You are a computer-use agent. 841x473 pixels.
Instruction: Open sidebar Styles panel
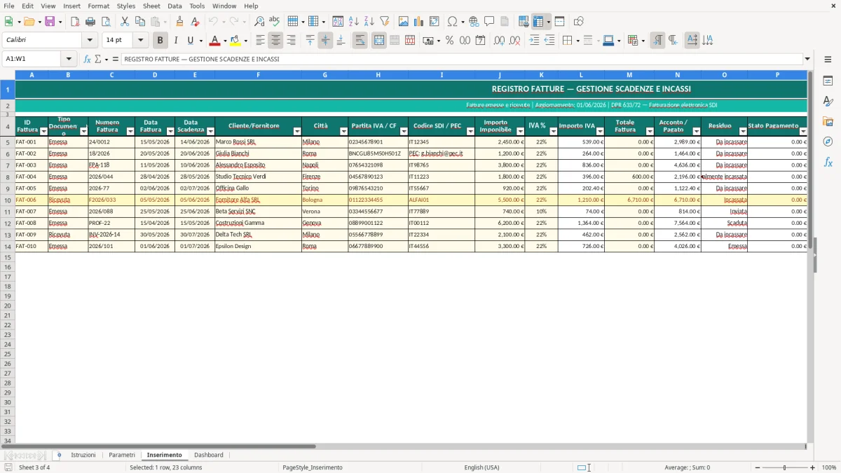point(828,101)
